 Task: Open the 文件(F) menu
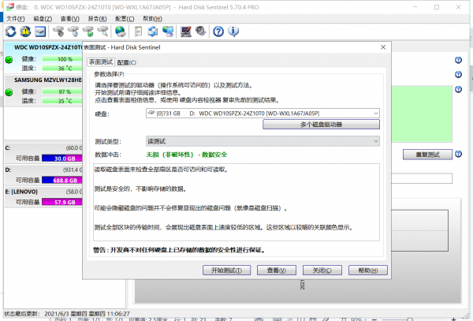16,19
